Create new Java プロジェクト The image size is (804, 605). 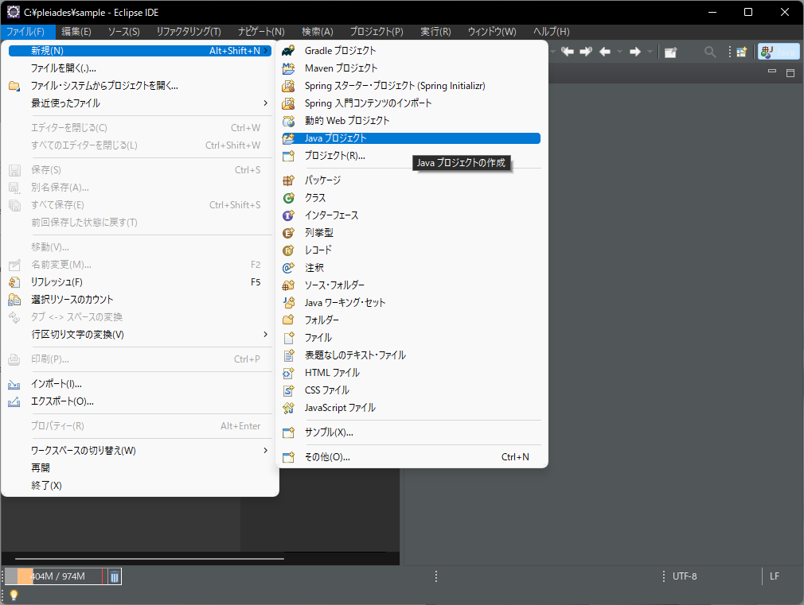tap(412, 138)
